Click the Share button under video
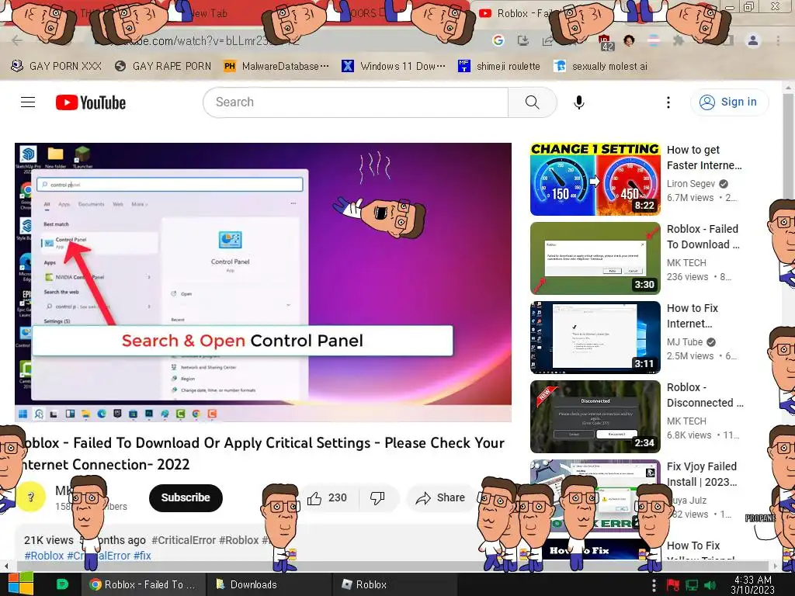Screen dimensions: 795x596 pyautogui.click(x=440, y=497)
